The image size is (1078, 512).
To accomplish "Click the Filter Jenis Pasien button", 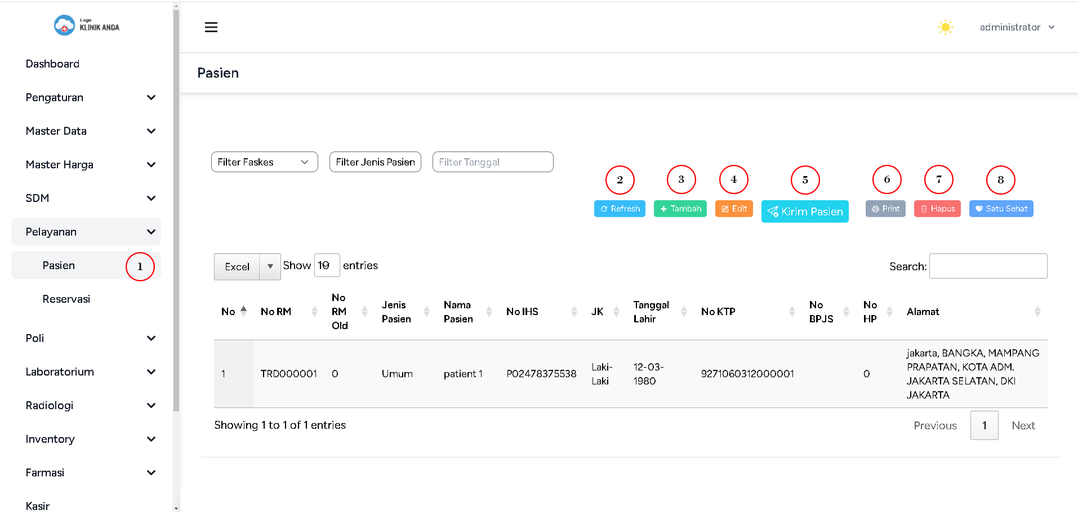I will pyautogui.click(x=375, y=162).
